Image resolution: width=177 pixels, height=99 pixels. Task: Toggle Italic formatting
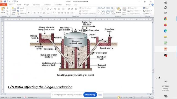[x=32, y=13]
